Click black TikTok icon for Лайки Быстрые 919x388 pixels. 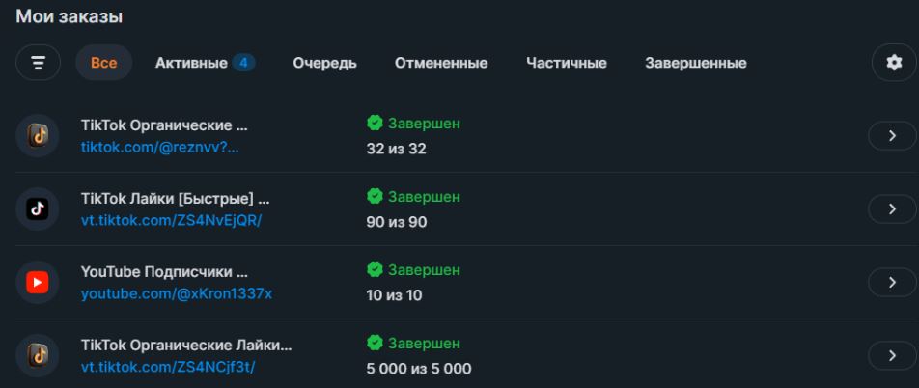pyautogui.click(x=38, y=209)
